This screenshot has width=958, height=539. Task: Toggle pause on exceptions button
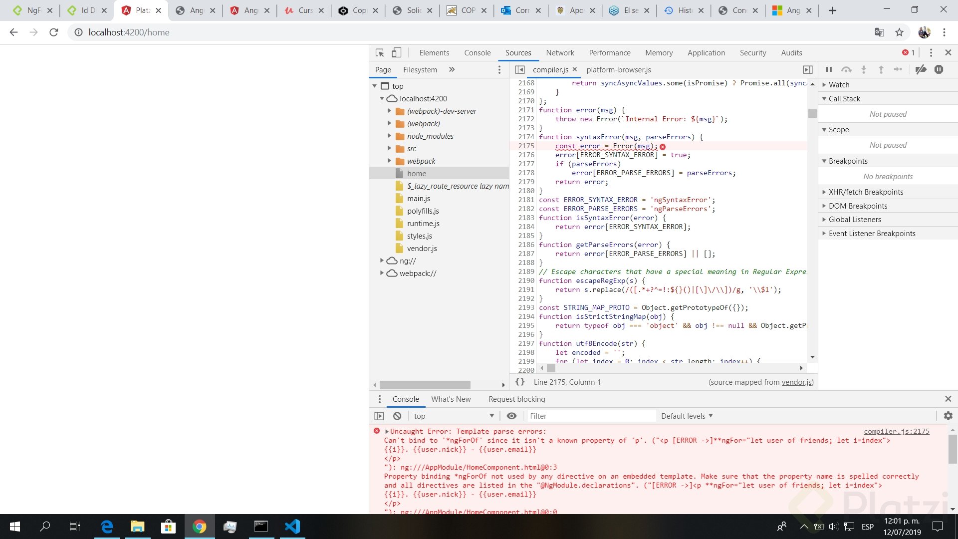coord(939,70)
